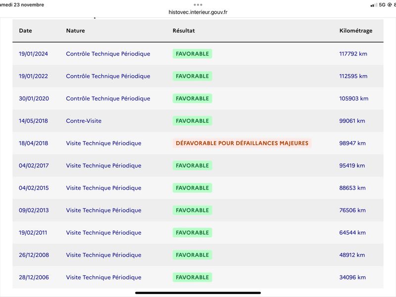This screenshot has height=297, width=396.
Task: Tap the date shown in status bar
Action: click(22, 5)
